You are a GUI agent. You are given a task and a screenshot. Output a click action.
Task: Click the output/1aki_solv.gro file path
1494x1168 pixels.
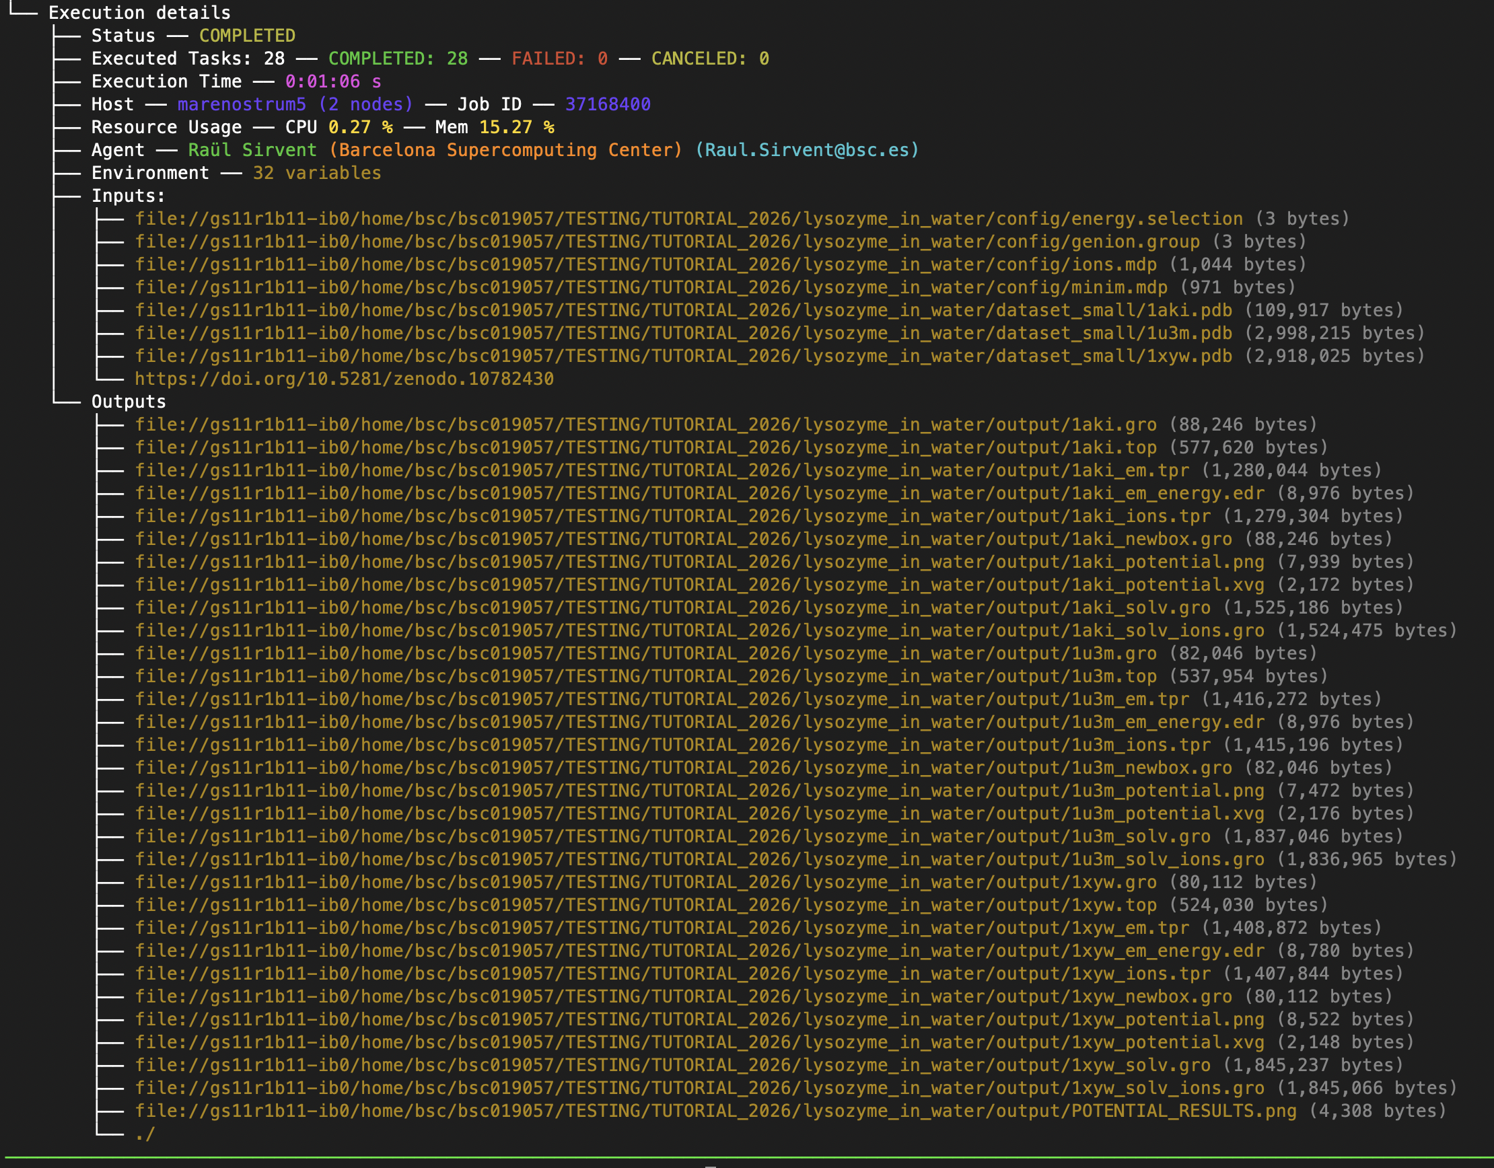tap(672, 608)
